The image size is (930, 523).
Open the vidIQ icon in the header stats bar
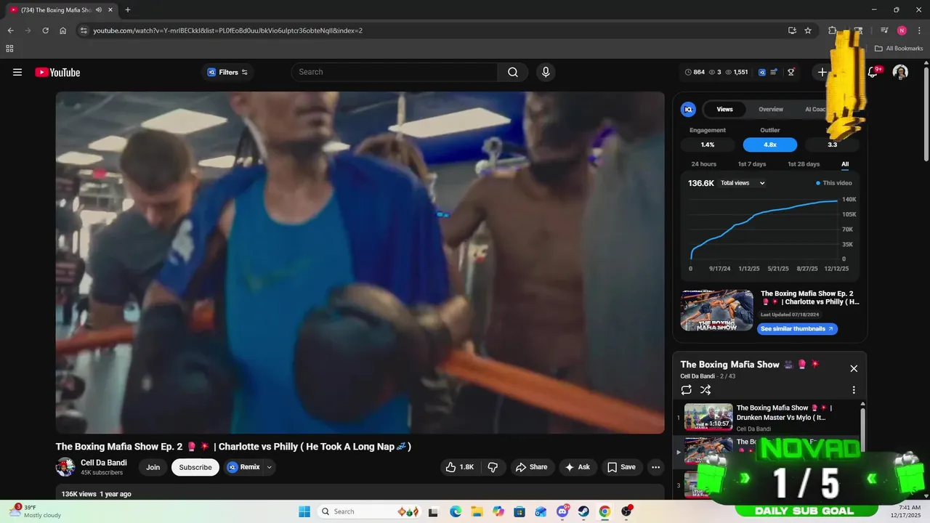tap(762, 72)
